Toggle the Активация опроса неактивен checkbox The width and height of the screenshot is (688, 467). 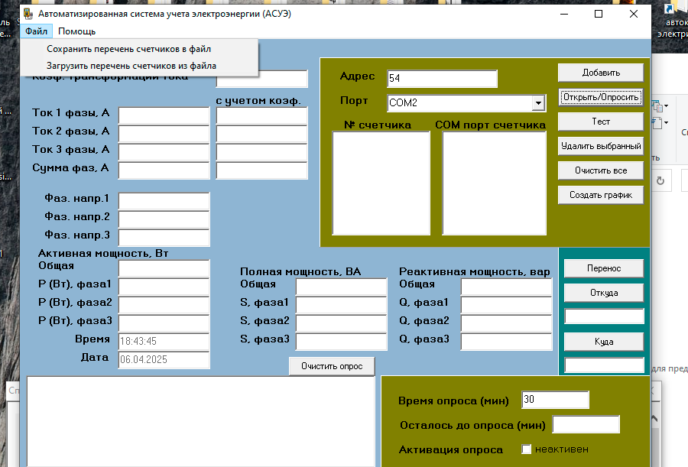pyautogui.click(x=526, y=449)
